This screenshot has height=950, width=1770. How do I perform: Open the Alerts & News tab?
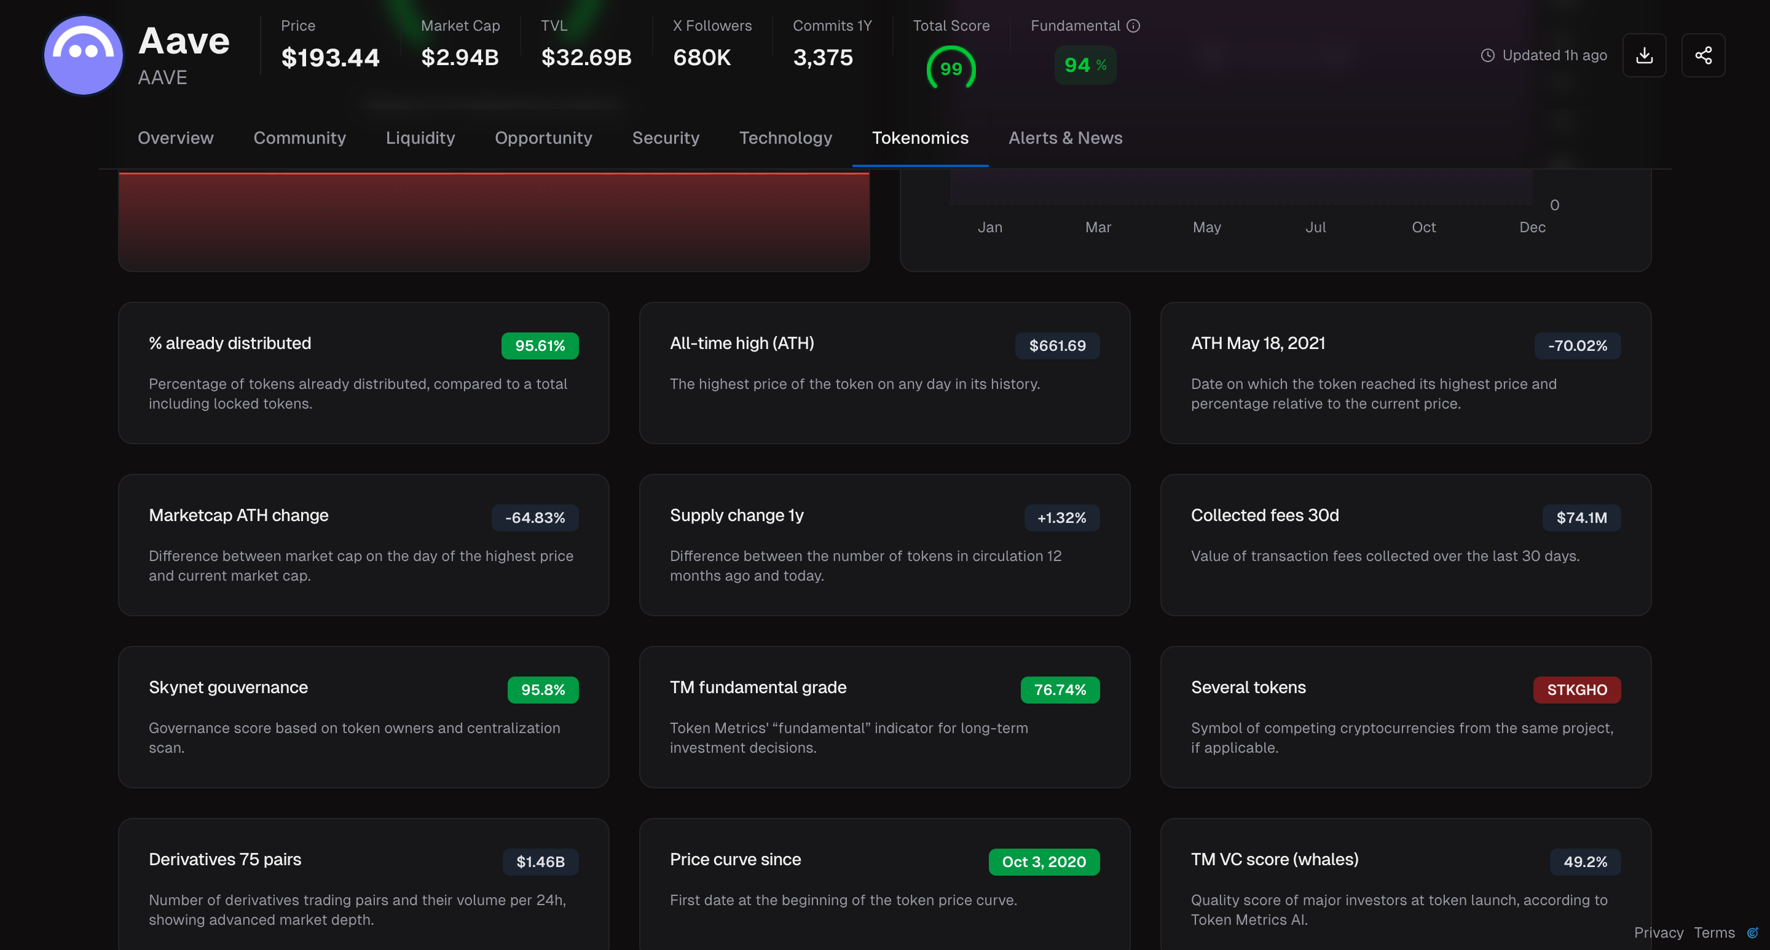pyautogui.click(x=1065, y=138)
